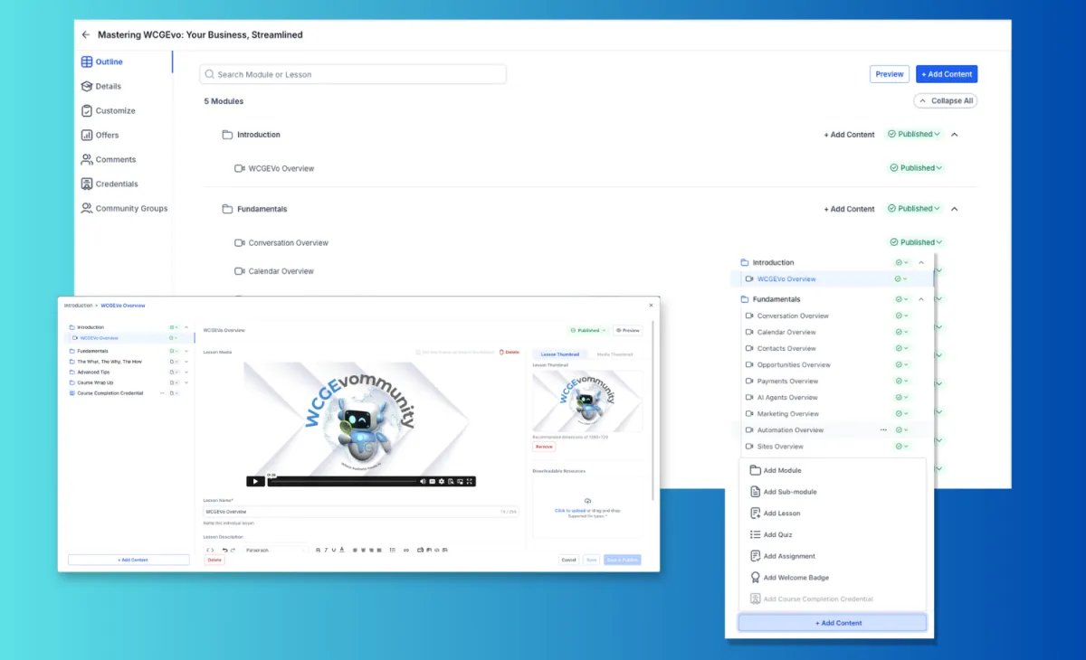
Task: Click + Add Content at bottom of editor tree
Action: click(x=129, y=560)
